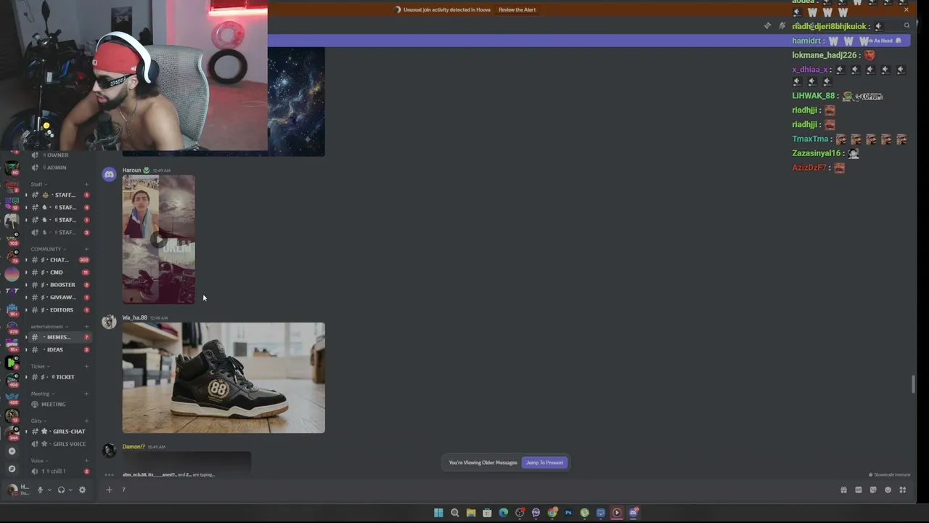Collapse the Ticket category
Viewport: 929px width, 523px height.
[x=40, y=367]
